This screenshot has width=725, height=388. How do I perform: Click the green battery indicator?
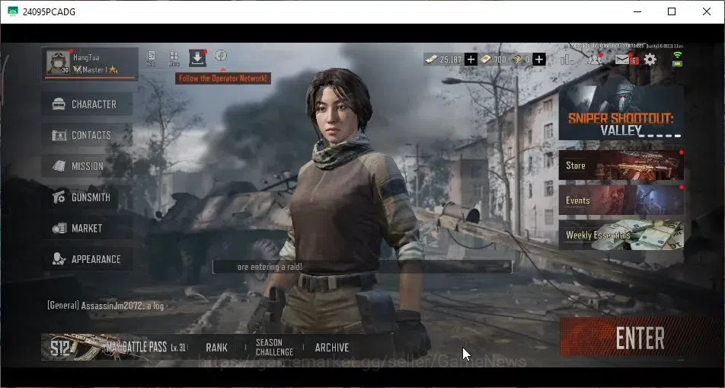(x=677, y=64)
